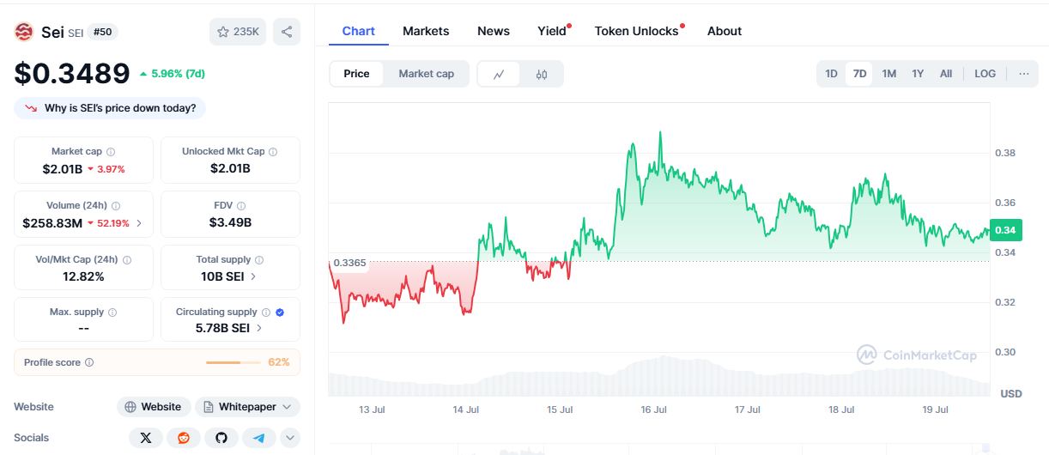Open the X (Twitter) social link
Image resolution: width=1049 pixels, height=455 pixels.
(x=146, y=438)
